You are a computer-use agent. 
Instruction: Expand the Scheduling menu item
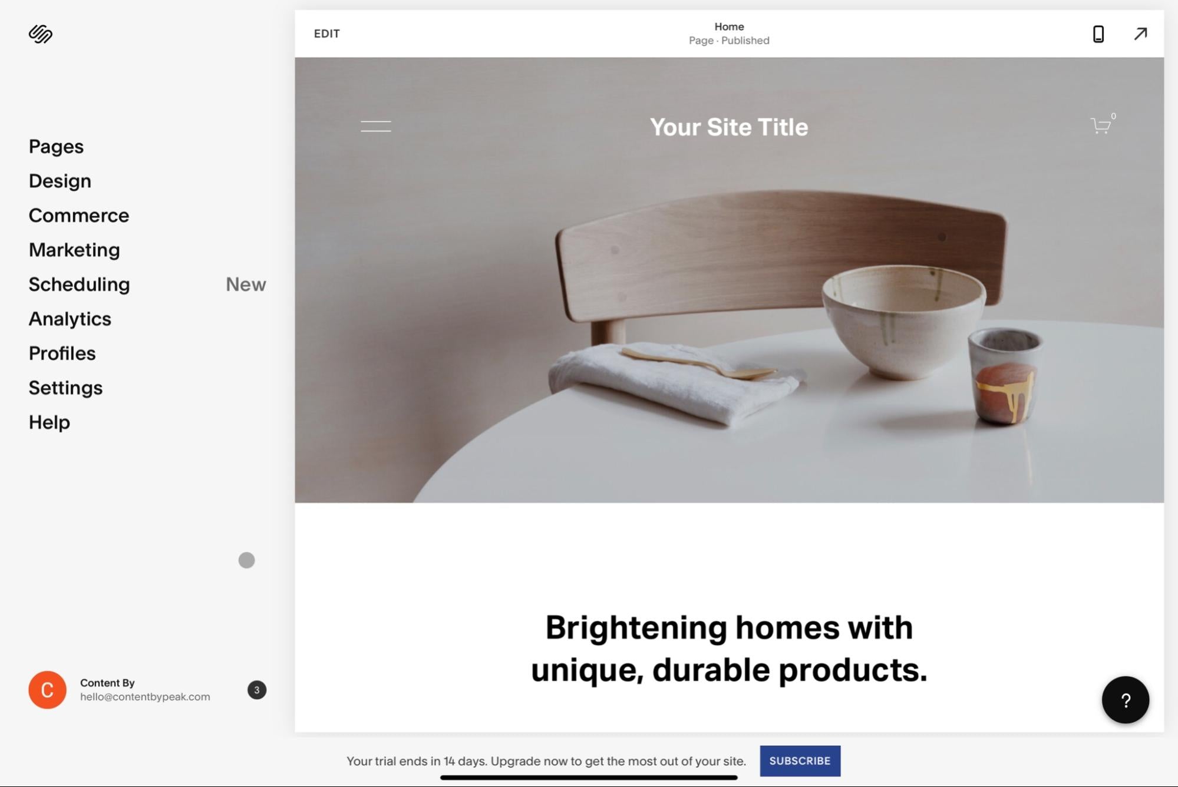[79, 284]
